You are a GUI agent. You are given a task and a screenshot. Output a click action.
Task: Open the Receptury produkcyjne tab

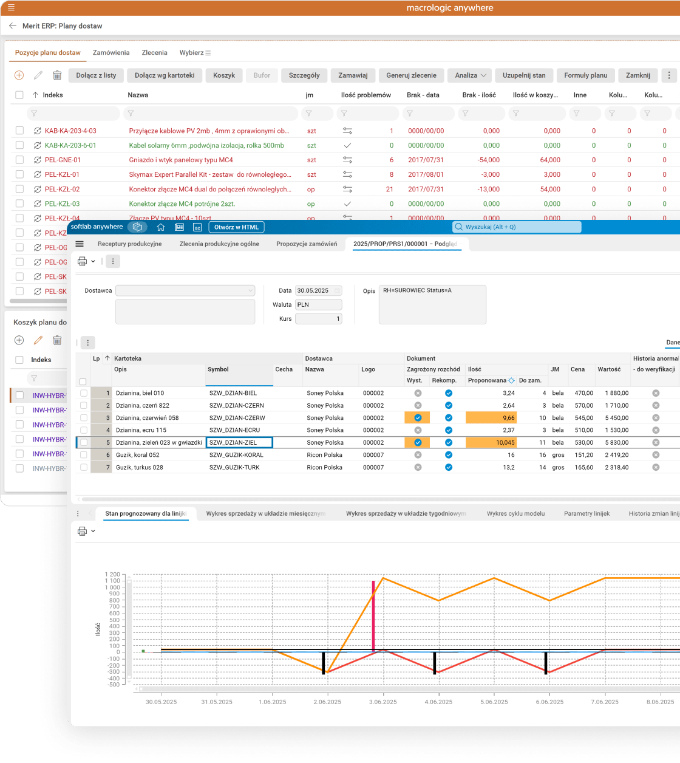point(129,244)
